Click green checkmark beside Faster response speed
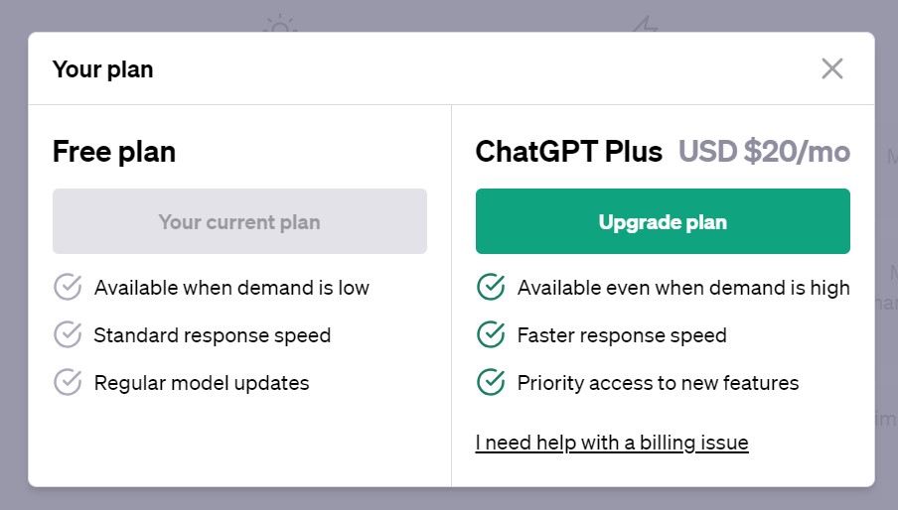The height and width of the screenshot is (510, 898). pyautogui.click(x=491, y=334)
